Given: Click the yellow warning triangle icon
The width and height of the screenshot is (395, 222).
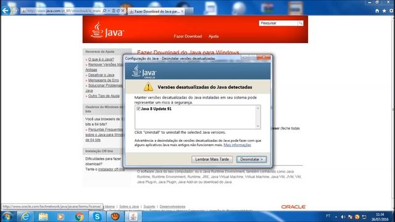Looking at the screenshot, I should (148, 87).
